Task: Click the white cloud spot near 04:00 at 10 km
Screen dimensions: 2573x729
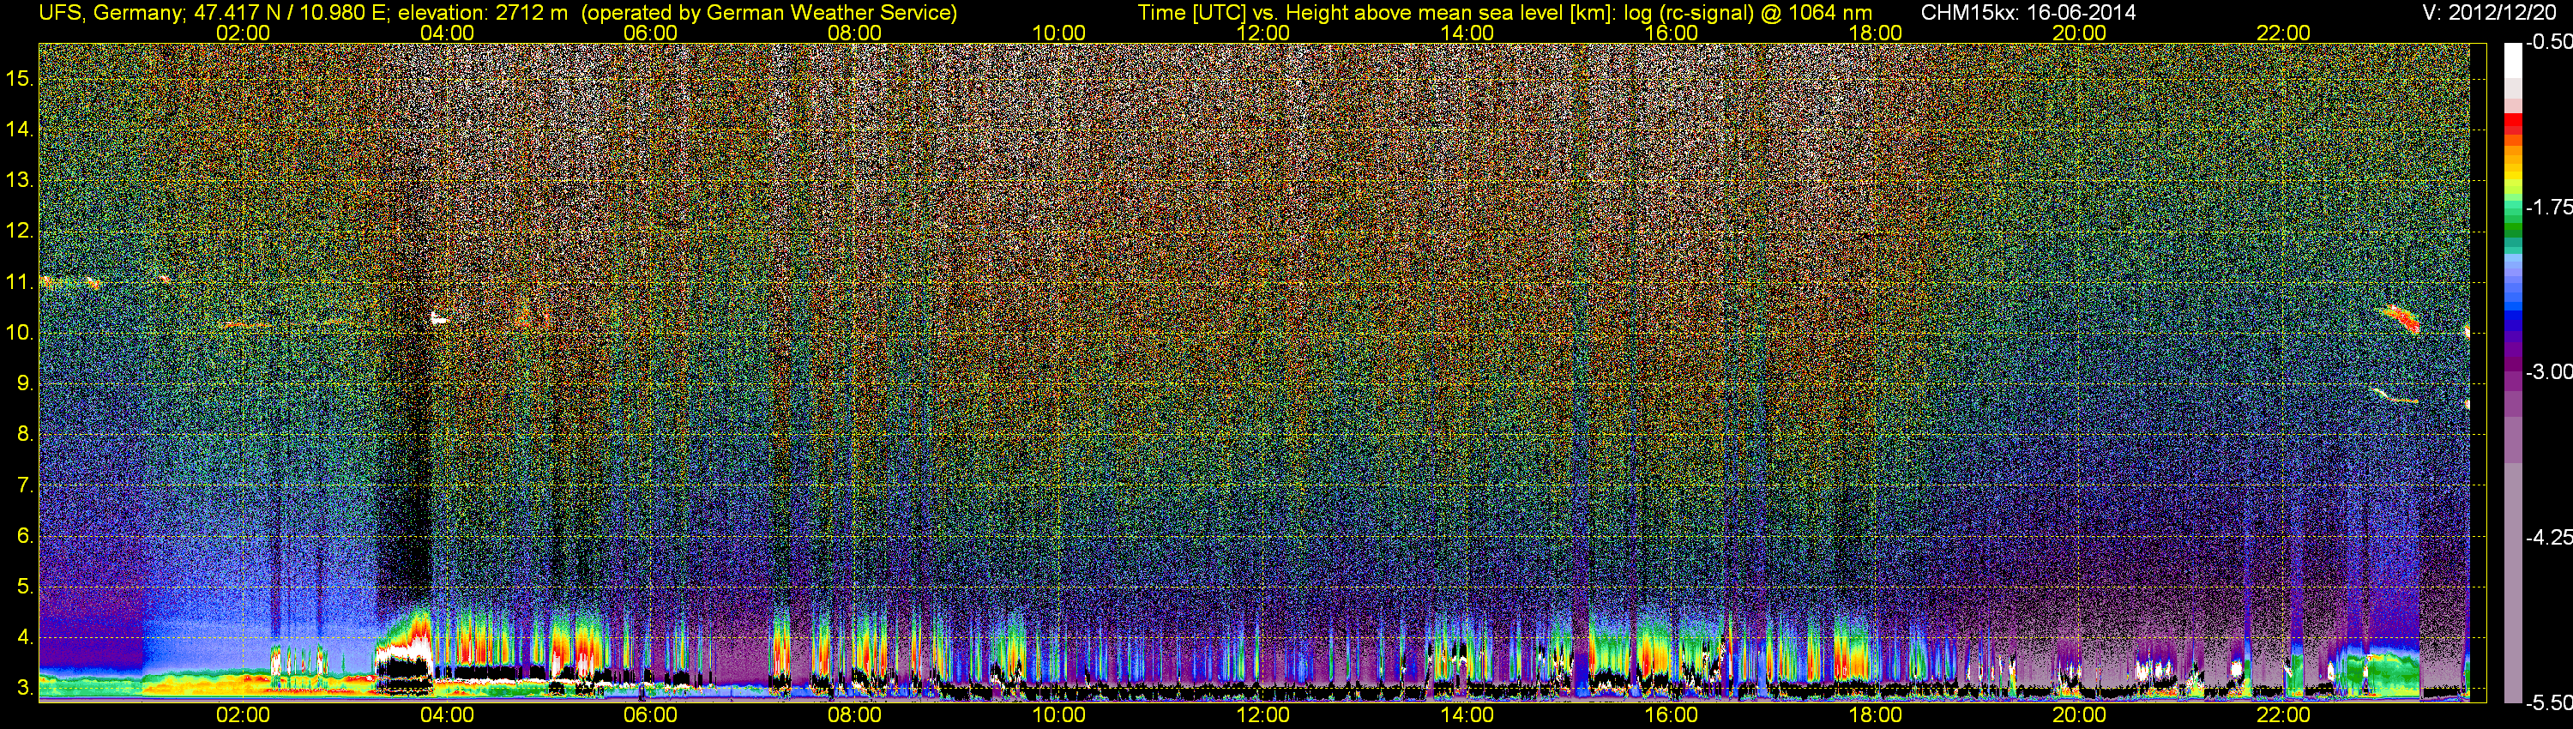Action: [x=438, y=318]
